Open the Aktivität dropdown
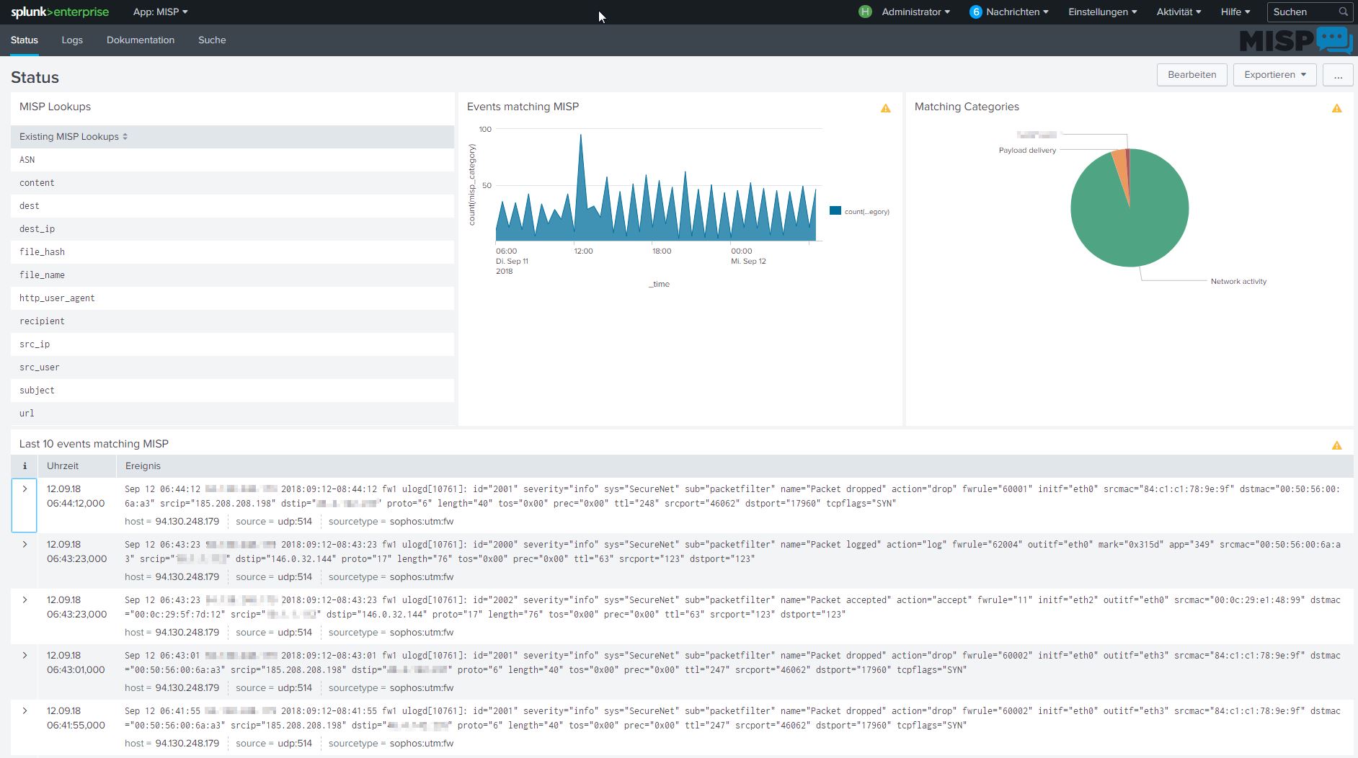Viewport: 1358px width, 758px height. [x=1179, y=12]
